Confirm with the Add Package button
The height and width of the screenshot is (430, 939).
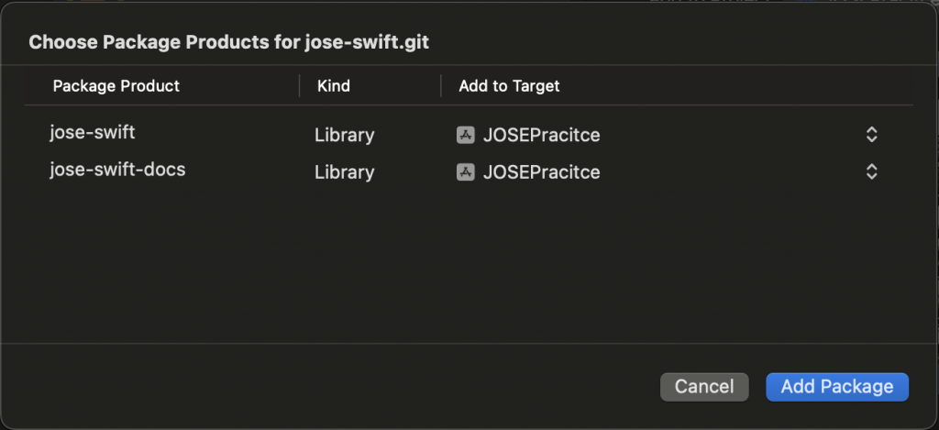(x=836, y=387)
